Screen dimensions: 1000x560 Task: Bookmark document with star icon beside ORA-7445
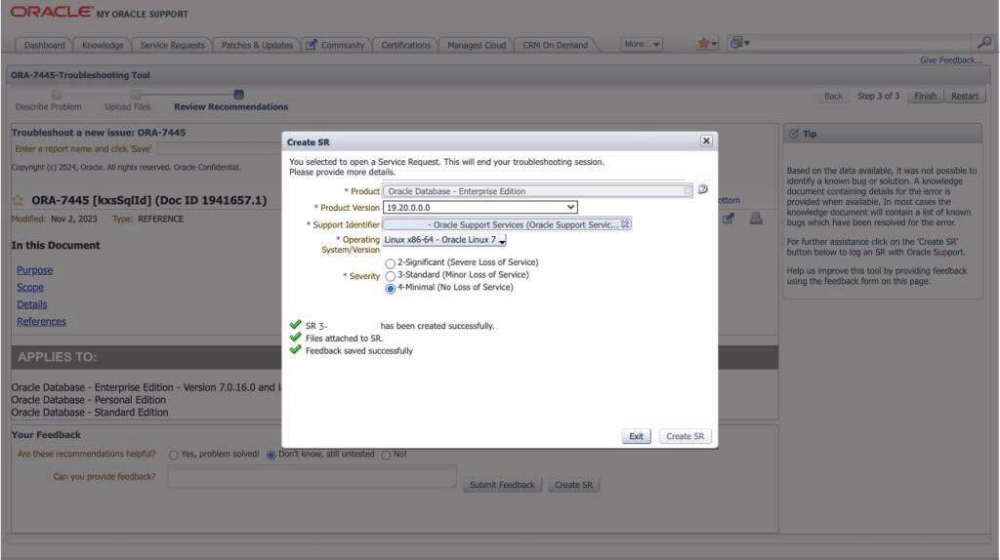18,200
